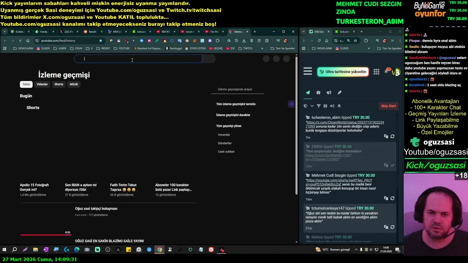
Task: Open the weather widget 16°C Kısmen güneşli
Action: pyautogui.click(x=333, y=249)
